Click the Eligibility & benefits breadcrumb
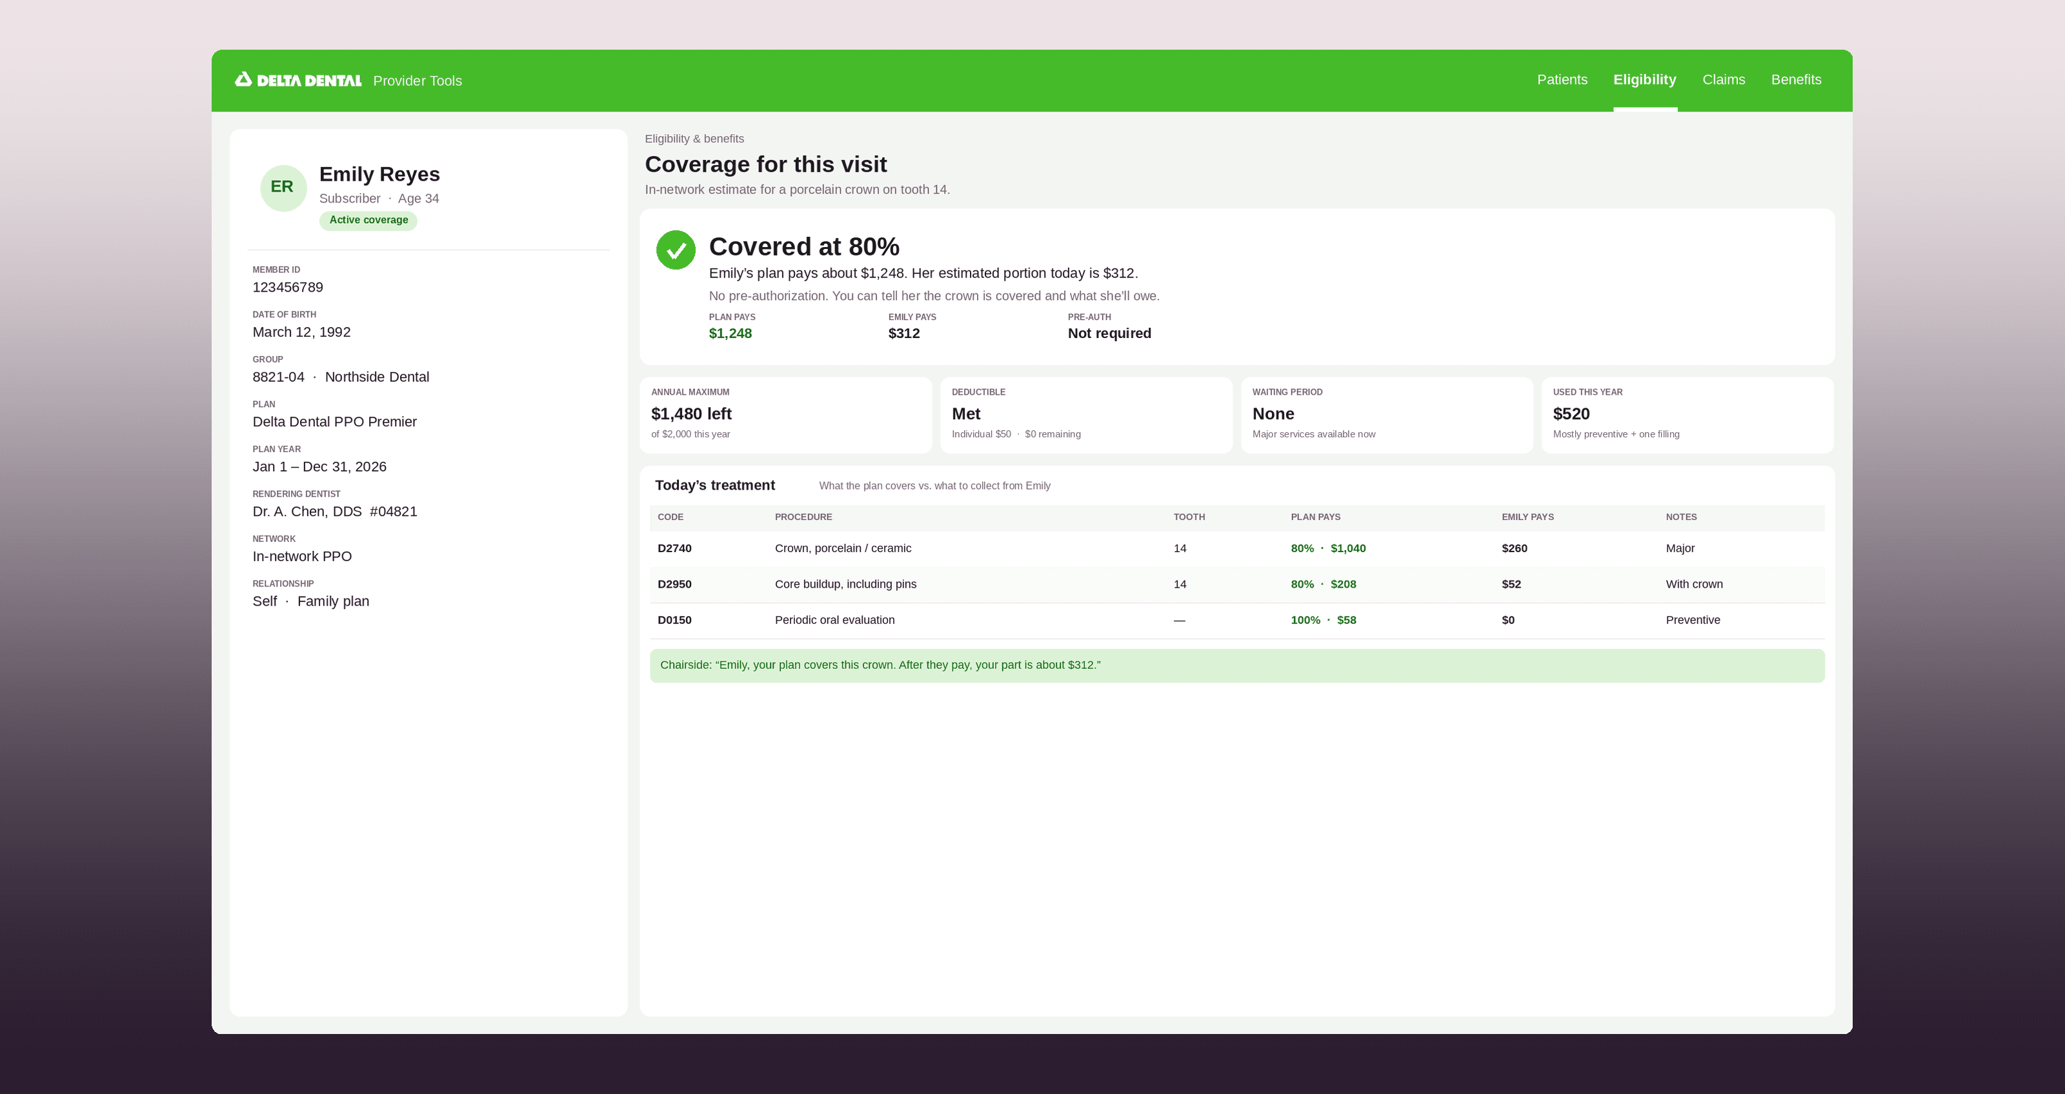The height and width of the screenshot is (1094, 2065). 694,139
